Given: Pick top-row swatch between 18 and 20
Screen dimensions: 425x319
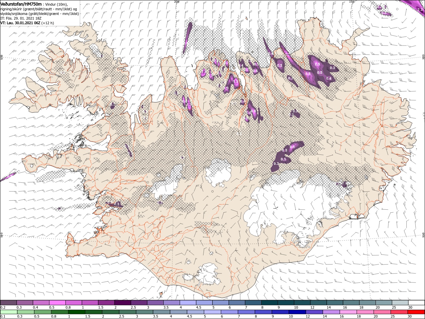Looking at the screenshot, I should tap(367, 303).
